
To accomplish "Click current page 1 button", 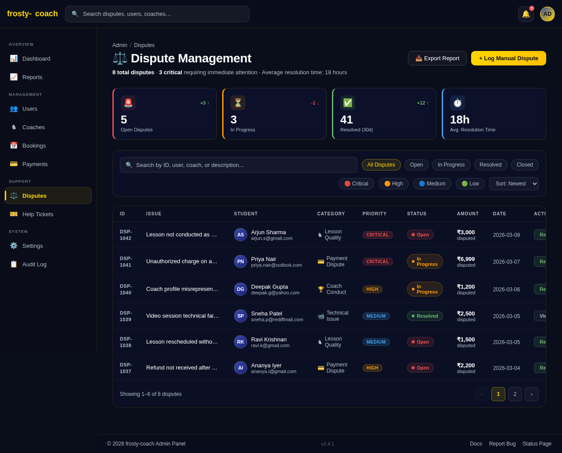I will coord(498,394).
